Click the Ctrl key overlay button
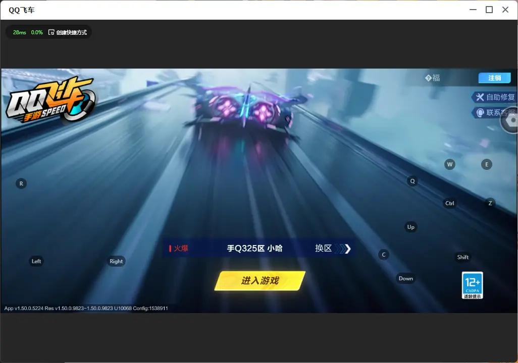518x363 pixels. pos(450,203)
